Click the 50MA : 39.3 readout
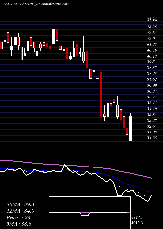The height and width of the screenshot is (229, 163). coord(20,204)
